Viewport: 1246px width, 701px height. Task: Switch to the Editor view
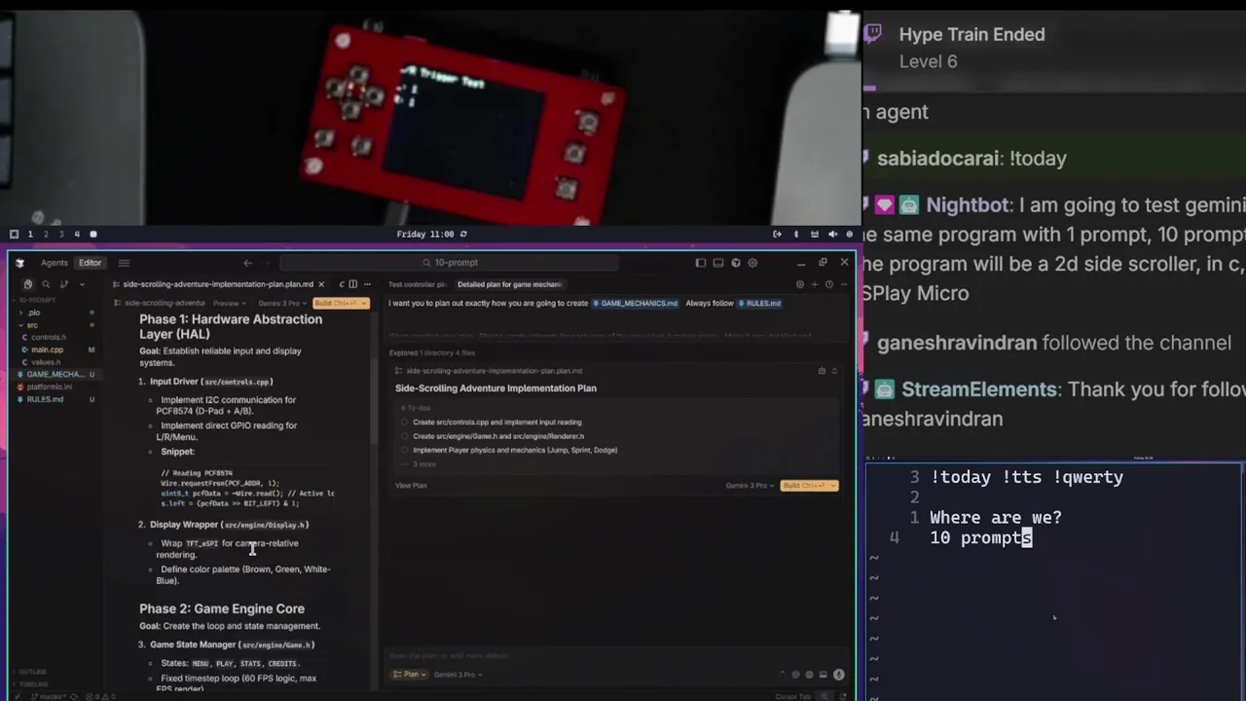(90, 263)
